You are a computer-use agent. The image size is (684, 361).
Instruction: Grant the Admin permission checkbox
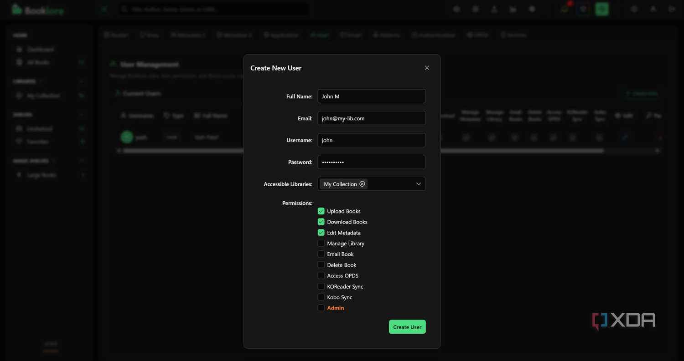321,308
